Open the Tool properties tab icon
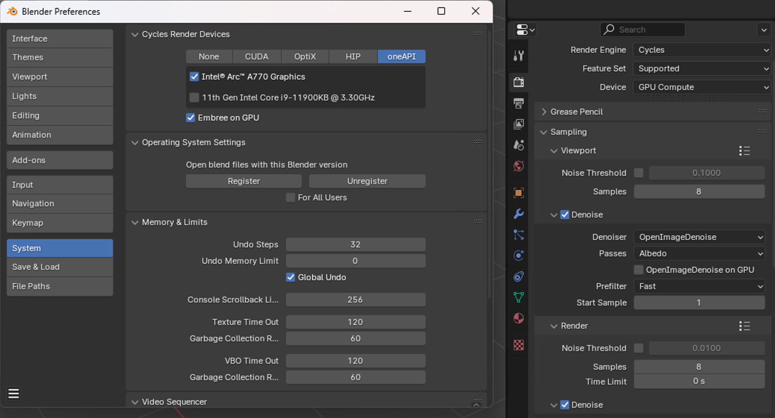 [519, 55]
